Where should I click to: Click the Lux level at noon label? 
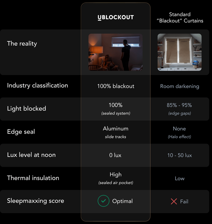pos(31,155)
